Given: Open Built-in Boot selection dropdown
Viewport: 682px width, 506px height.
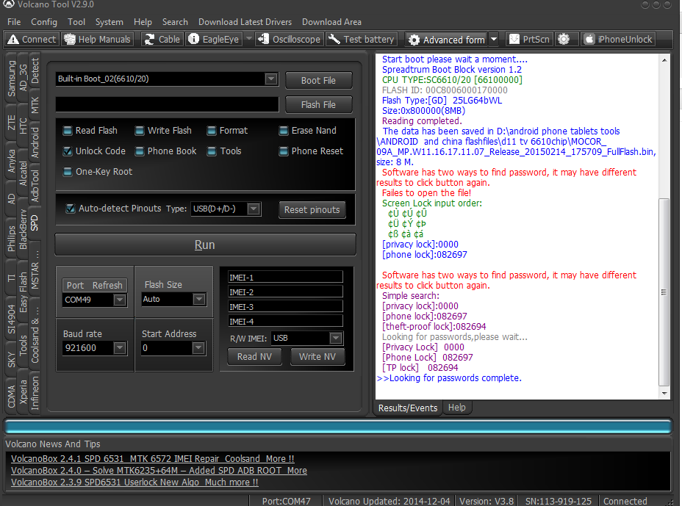Looking at the screenshot, I should point(271,79).
